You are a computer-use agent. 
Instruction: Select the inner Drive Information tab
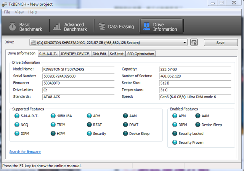(21, 53)
